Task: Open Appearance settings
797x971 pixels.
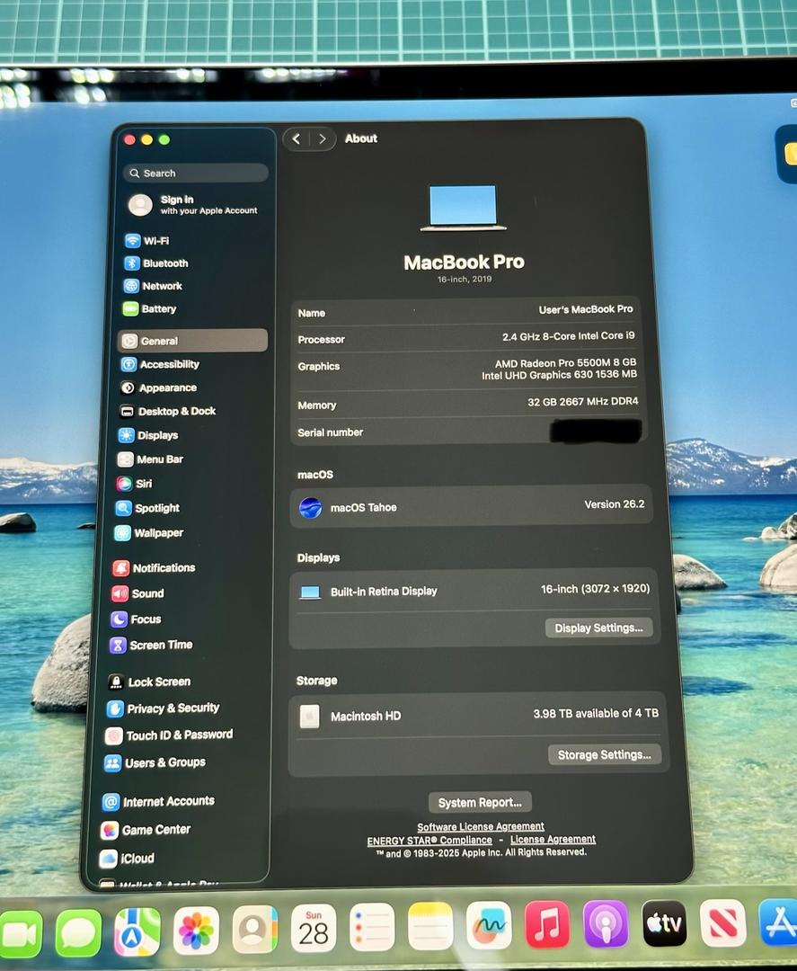Action: tap(158, 388)
